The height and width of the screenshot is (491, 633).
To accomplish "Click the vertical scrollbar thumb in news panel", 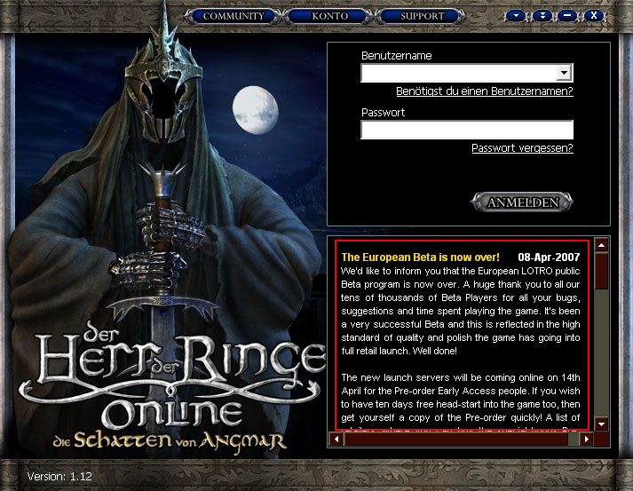I will pyautogui.click(x=602, y=271).
